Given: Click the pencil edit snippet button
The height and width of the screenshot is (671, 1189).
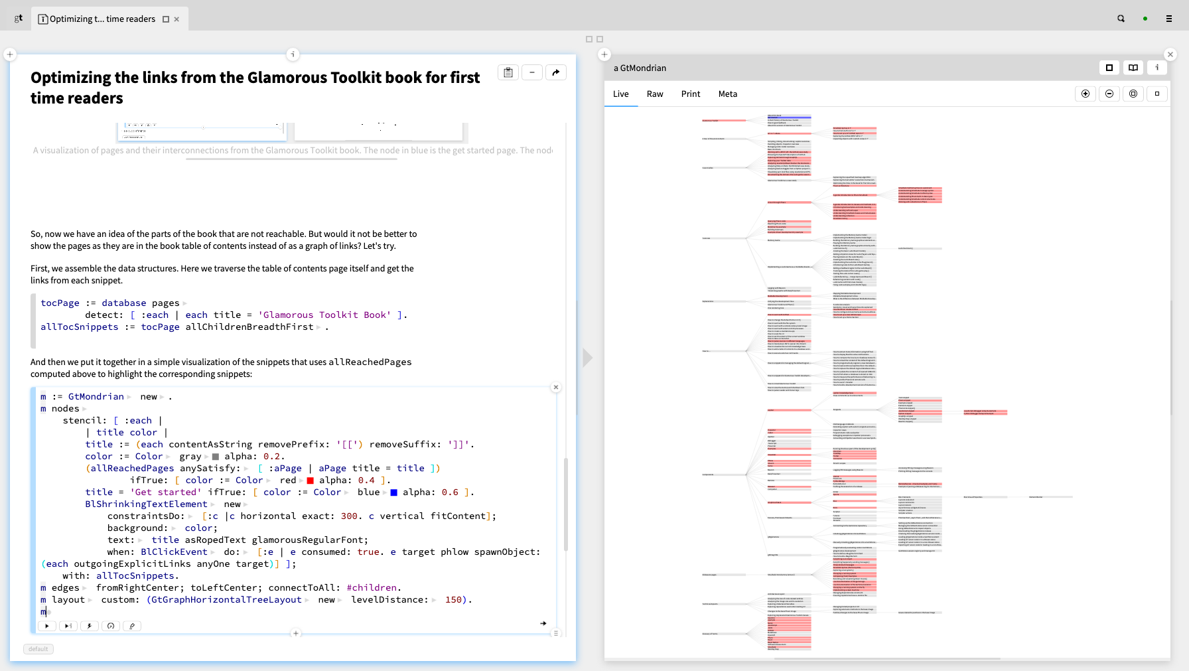Looking at the screenshot, I should pos(131,626).
